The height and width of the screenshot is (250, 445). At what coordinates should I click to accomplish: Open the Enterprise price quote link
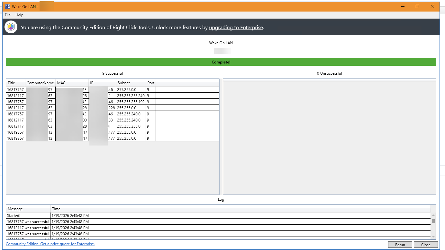[50, 244]
